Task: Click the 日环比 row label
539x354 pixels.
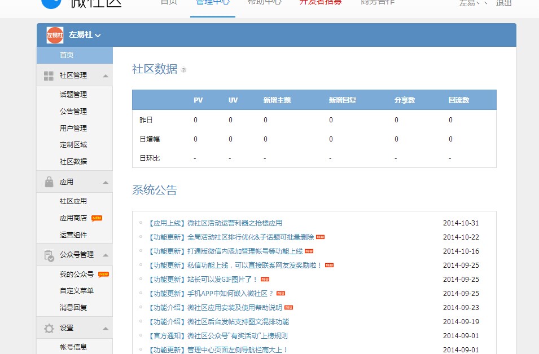Action: click(x=150, y=158)
